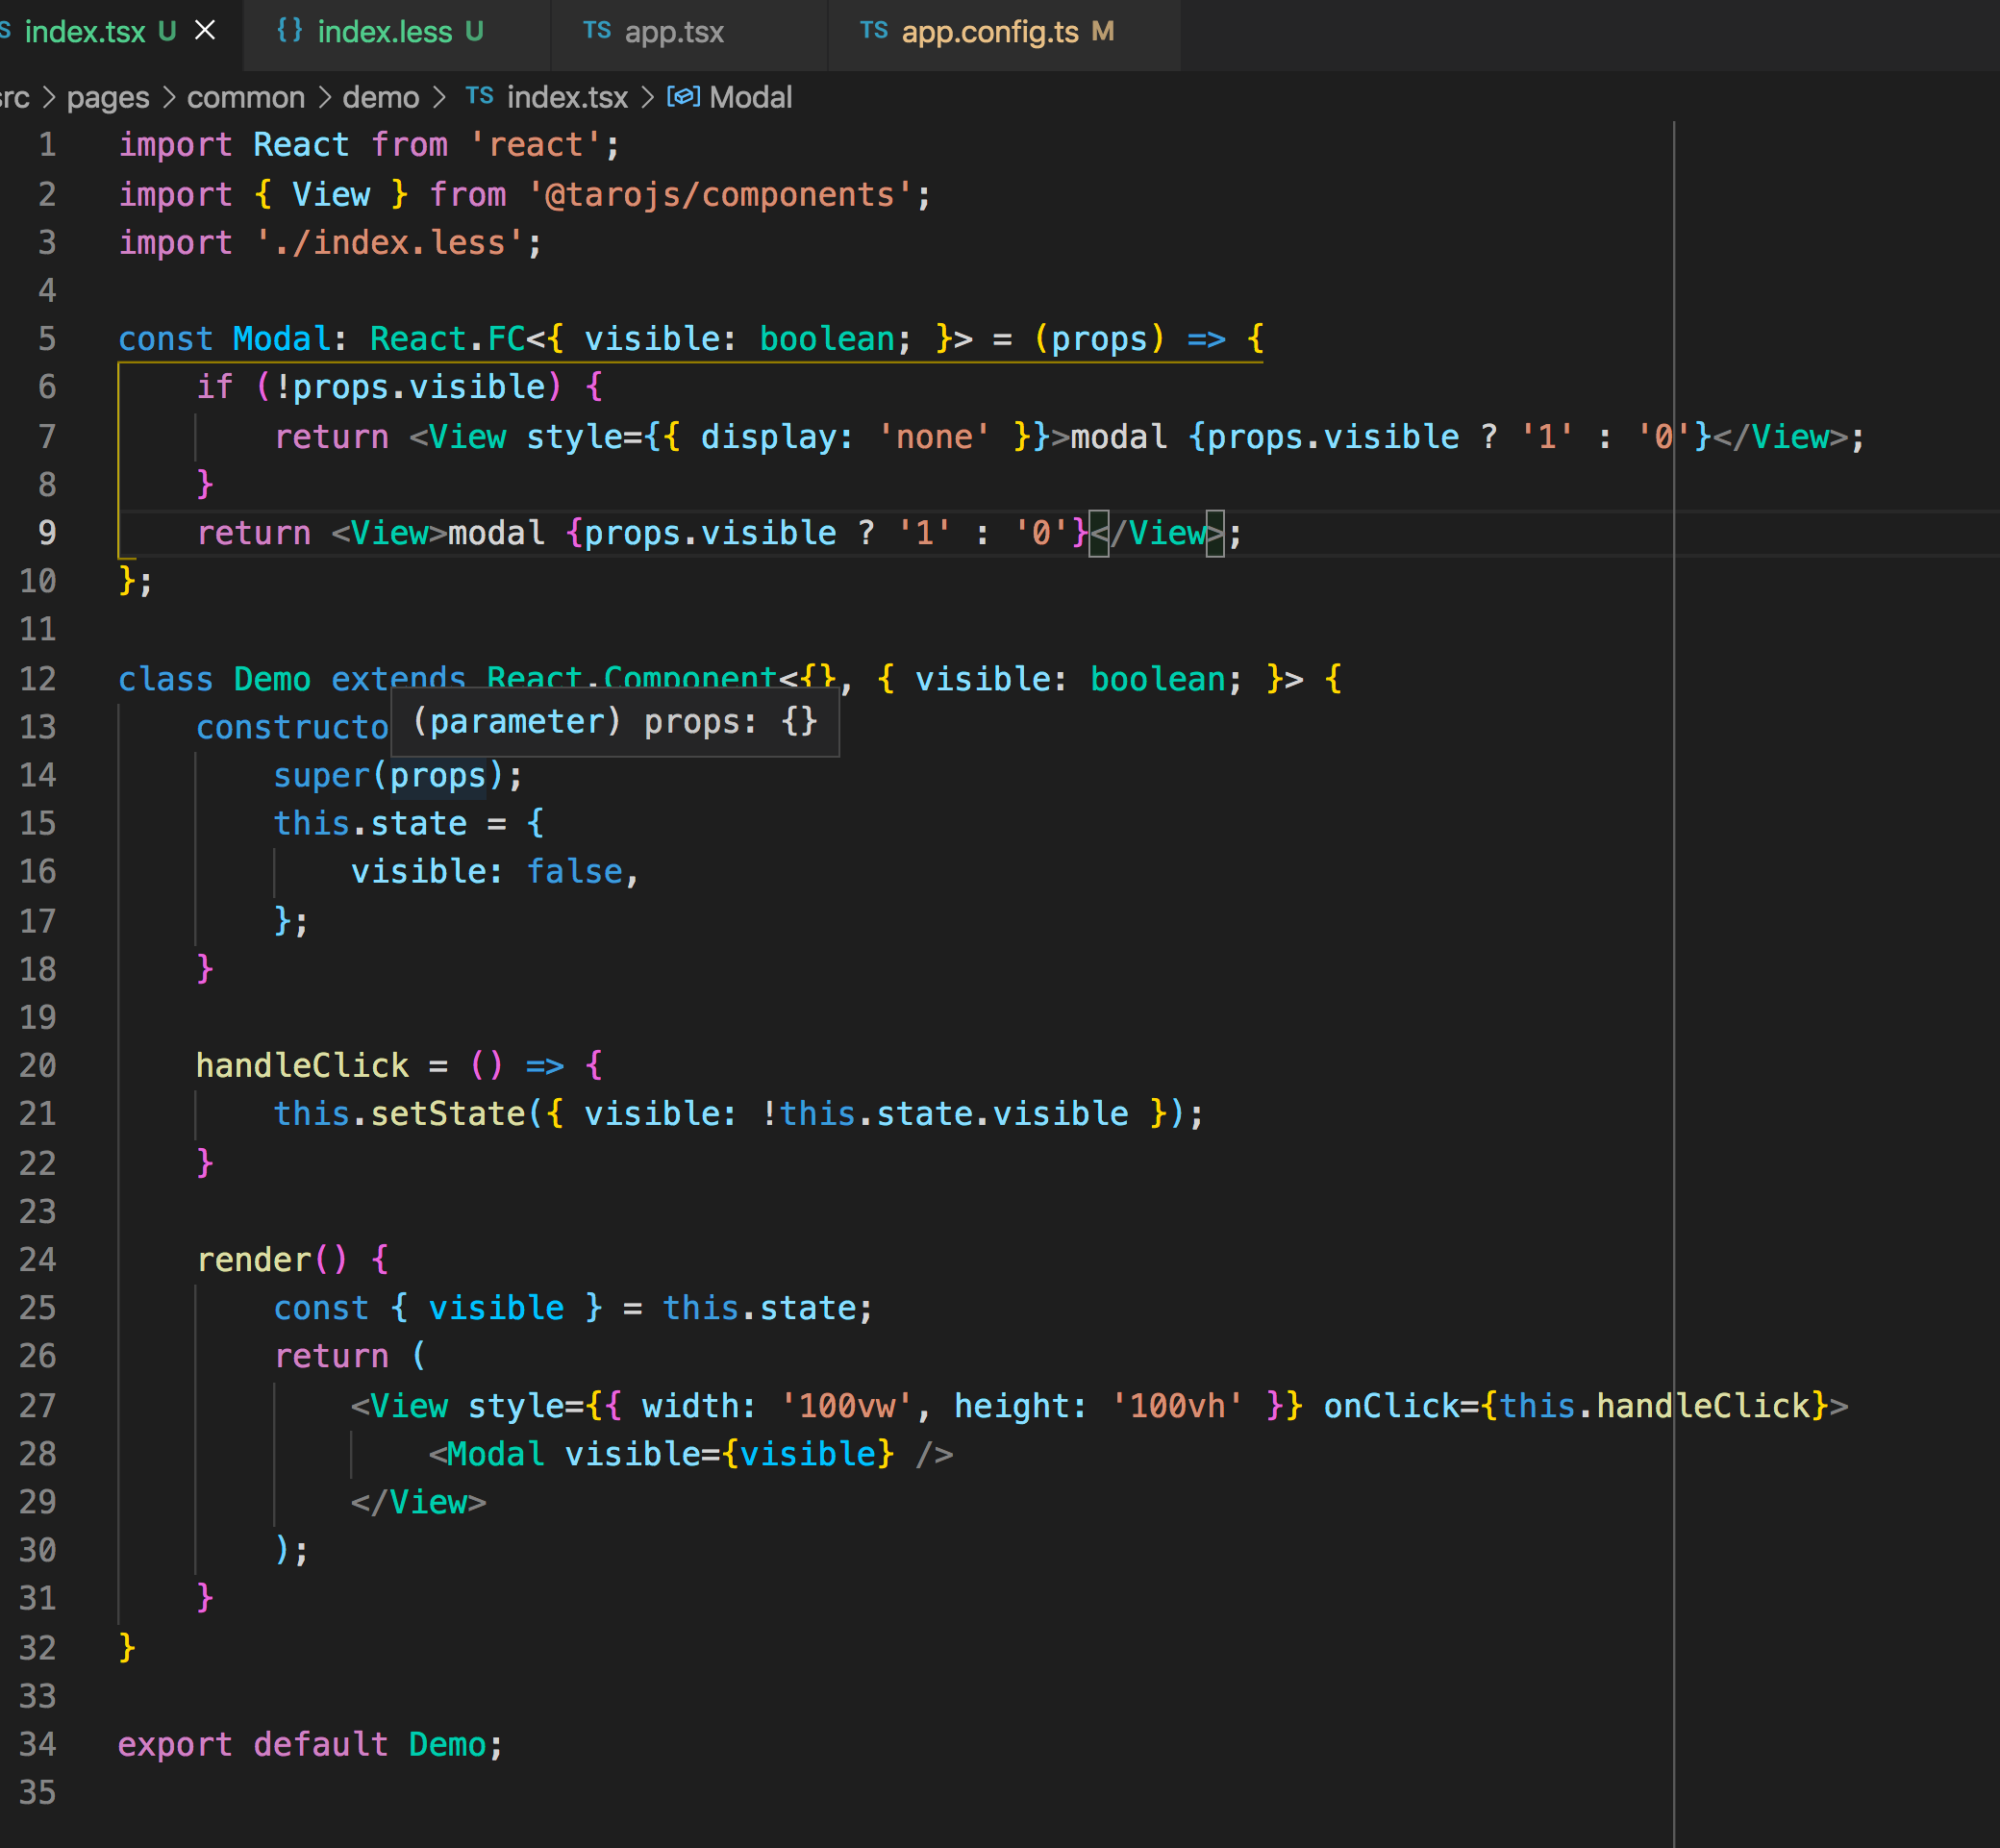The height and width of the screenshot is (1848, 2000).
Task: Switch to the index.less tab
Action: [384, 32]
